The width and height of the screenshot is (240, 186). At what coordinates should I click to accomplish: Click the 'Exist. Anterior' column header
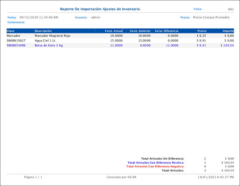(x=140, y=31)
